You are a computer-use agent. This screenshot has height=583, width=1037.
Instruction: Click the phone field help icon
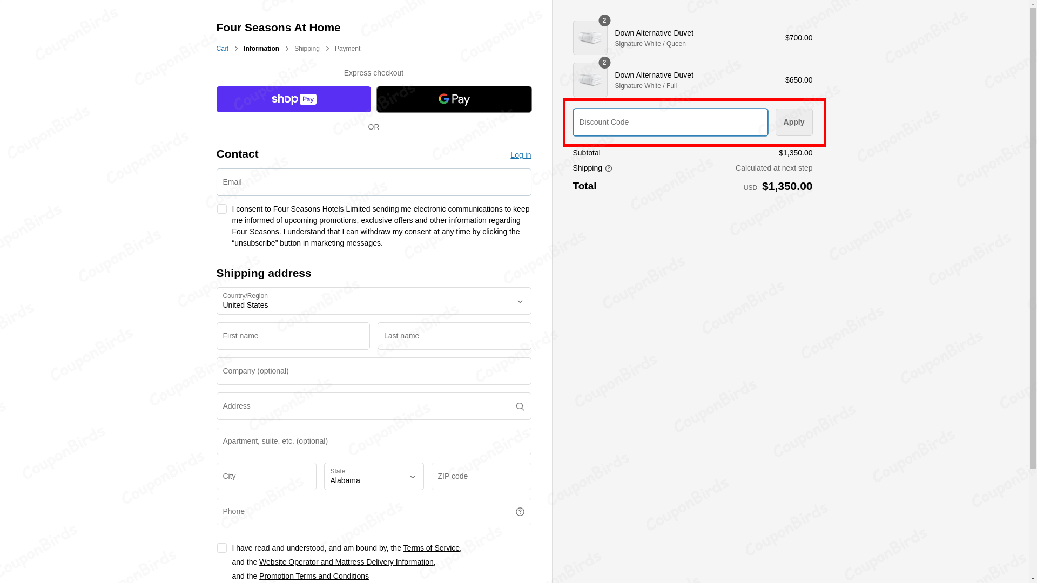click(x=520, y=512)
